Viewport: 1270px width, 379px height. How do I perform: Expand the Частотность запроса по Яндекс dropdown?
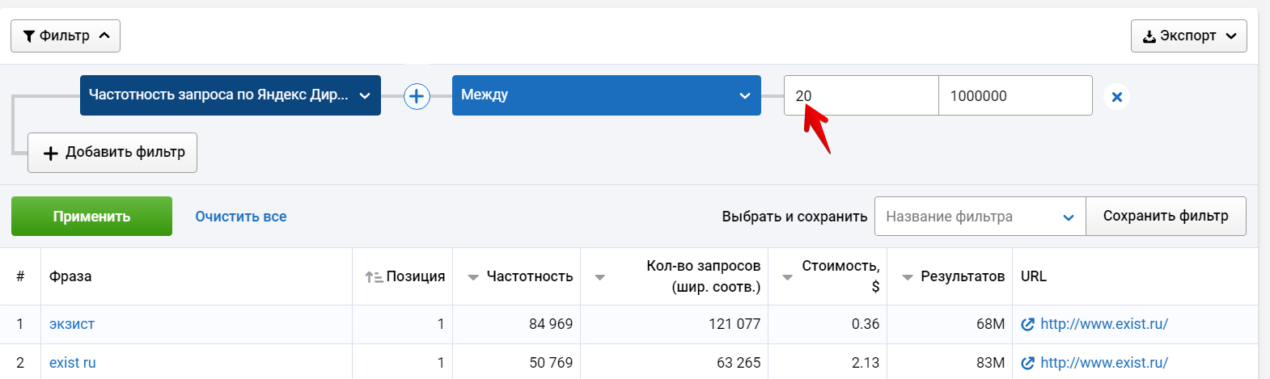tap(230, 95)
